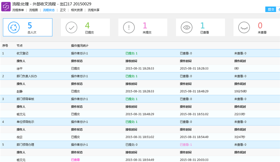Click the unviewed closed-eye icon
Screen dimensions: 280x162
pyautogui.click(x=244, y=28)
